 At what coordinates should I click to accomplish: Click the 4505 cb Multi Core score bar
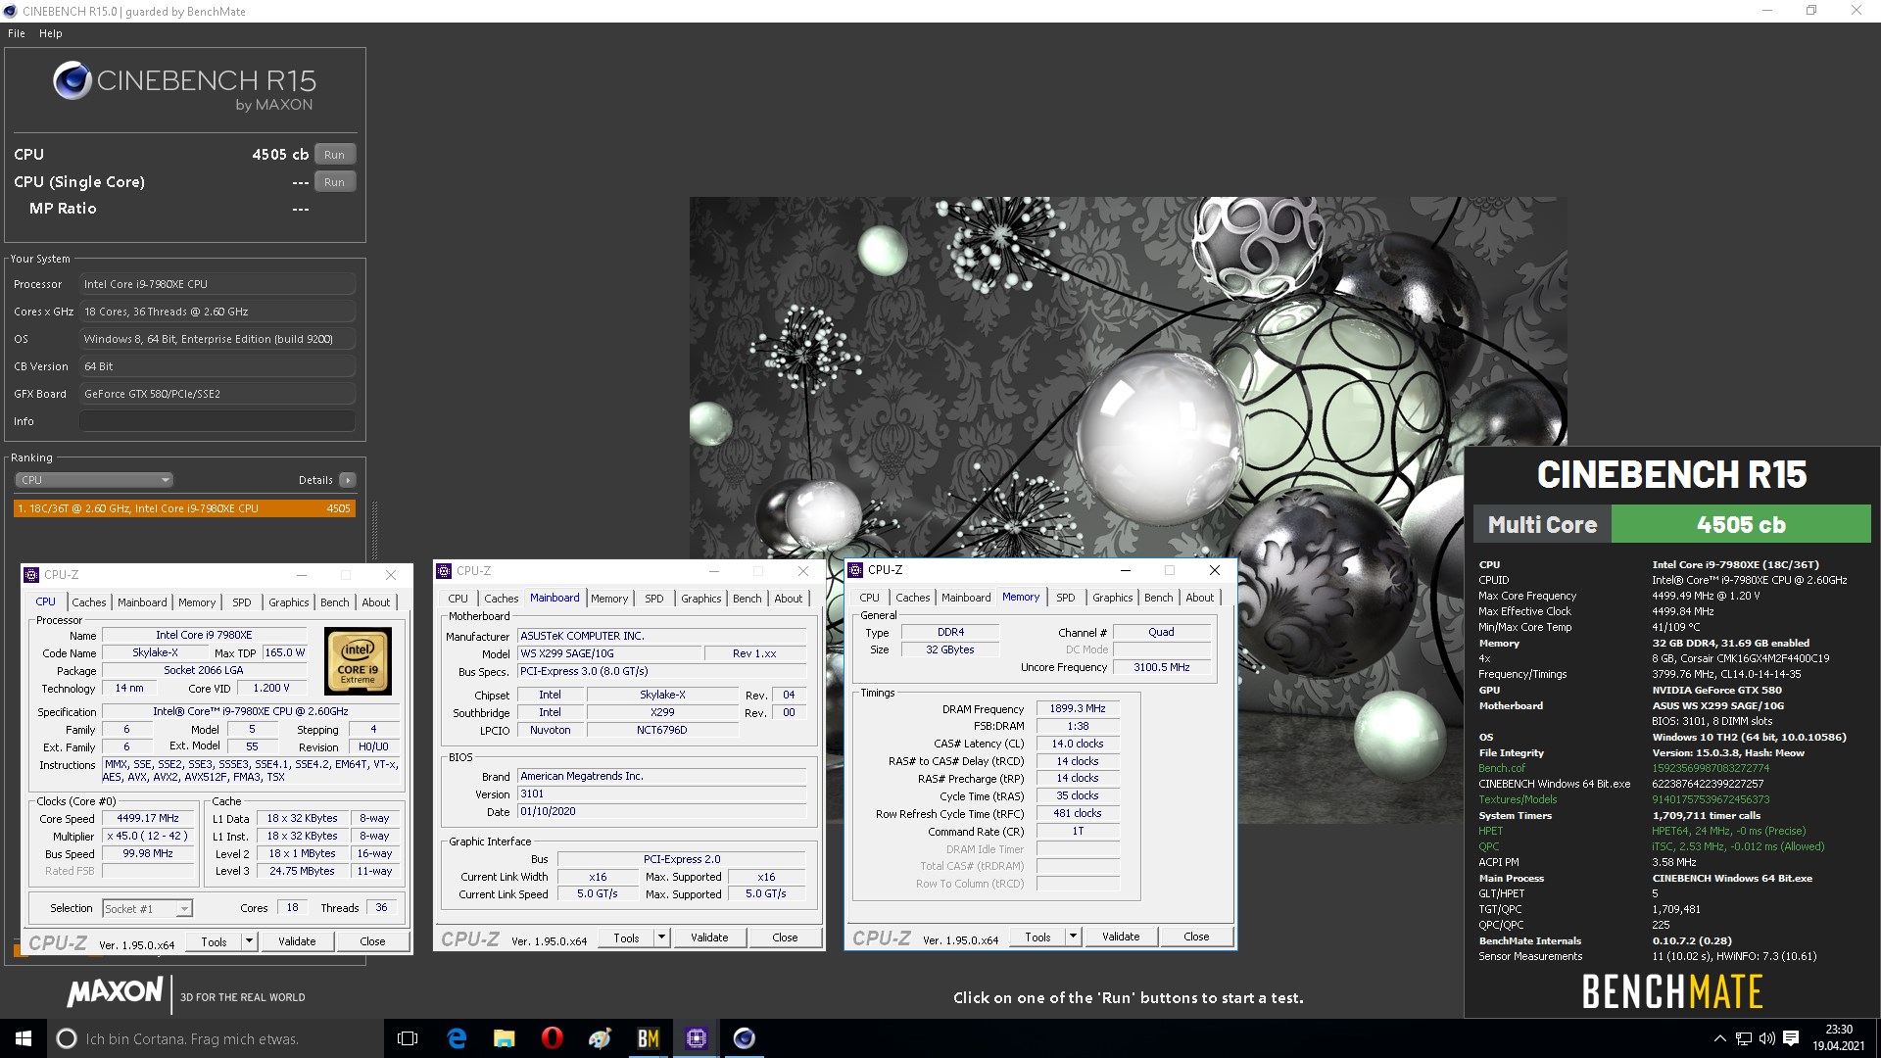[1741, 524]
